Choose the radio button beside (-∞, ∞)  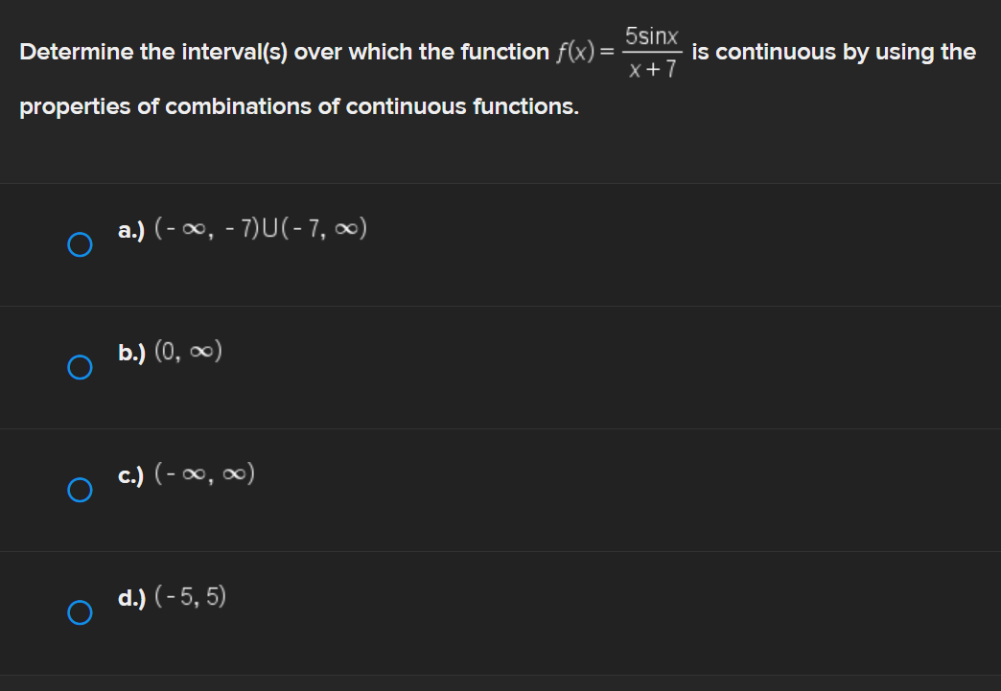pyautogui.click(x=81, y=491)
